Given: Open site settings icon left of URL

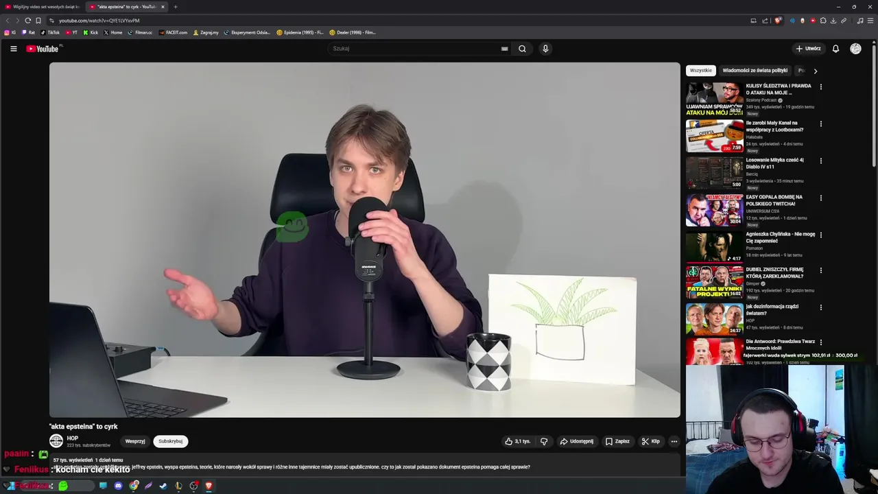Looking at the screenshot, I should tap(53, 21).
